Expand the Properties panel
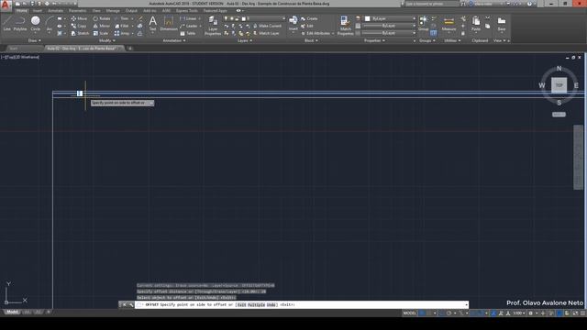The width and height of the screenshot is (587, 330). tap(374, 40)
